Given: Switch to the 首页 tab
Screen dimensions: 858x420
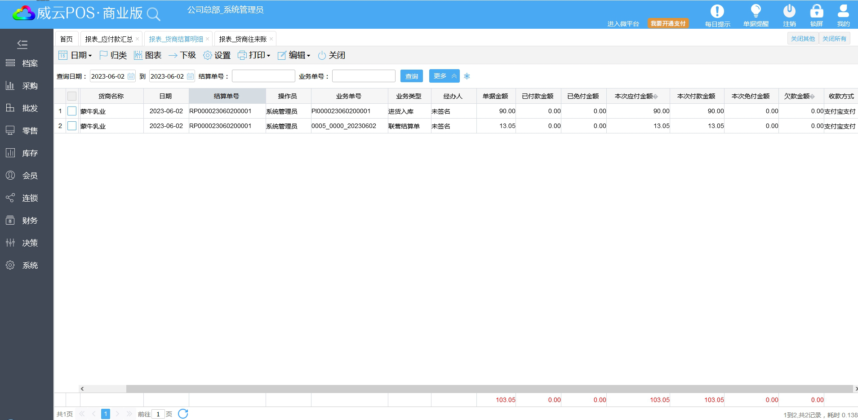Looking at the screenshot, I should [x=67, y=39].
